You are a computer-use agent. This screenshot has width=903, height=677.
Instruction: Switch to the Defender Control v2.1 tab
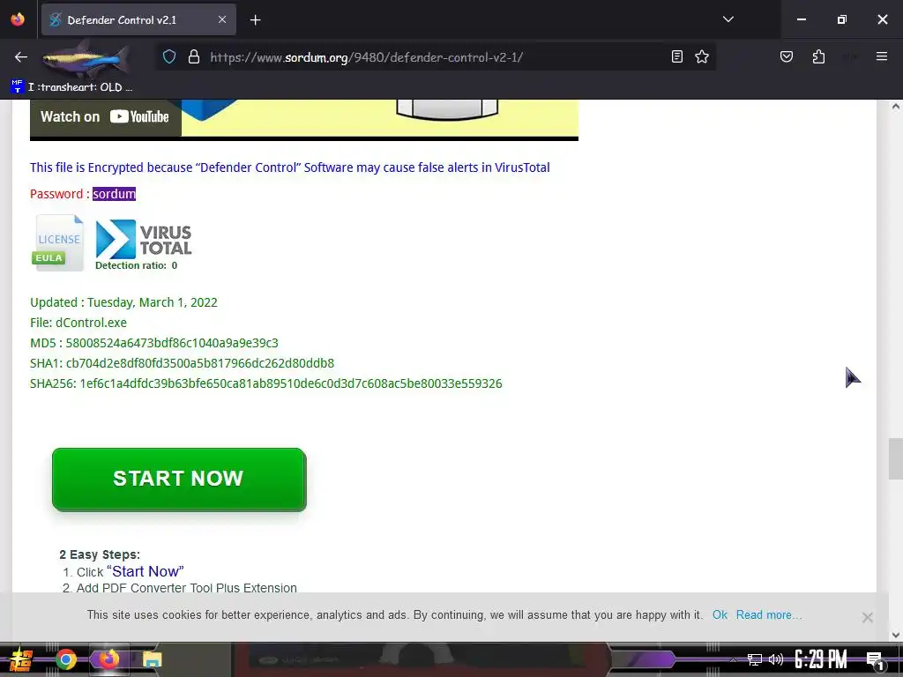[x=138, y=20]
